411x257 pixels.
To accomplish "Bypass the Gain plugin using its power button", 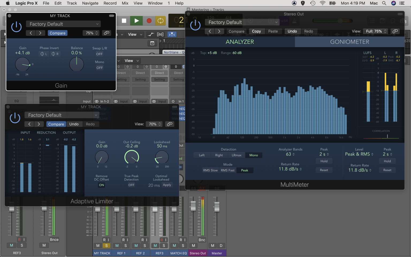I will (x=16, y=27).
